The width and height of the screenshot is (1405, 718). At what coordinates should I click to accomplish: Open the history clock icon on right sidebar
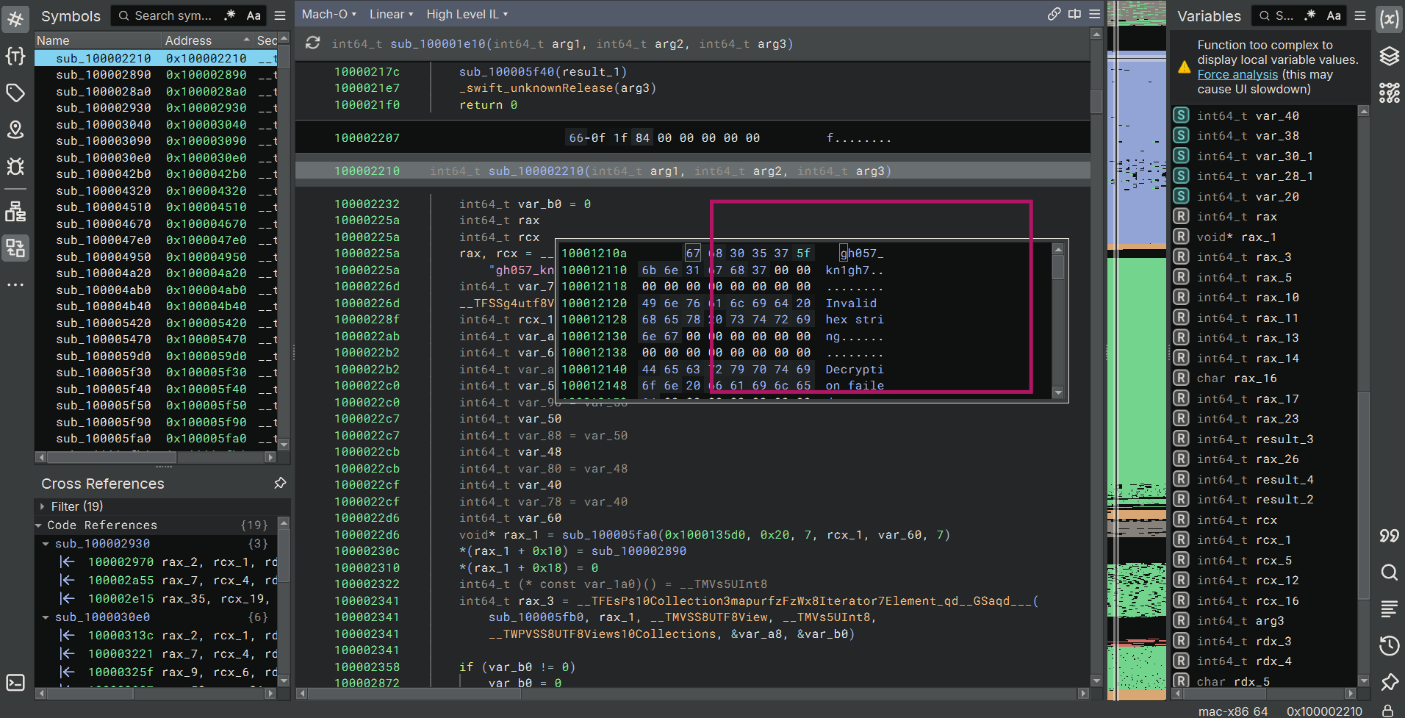coord(1389,646)
